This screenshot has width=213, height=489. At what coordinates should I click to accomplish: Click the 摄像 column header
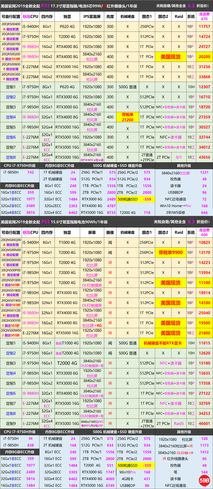click(110, 232)
